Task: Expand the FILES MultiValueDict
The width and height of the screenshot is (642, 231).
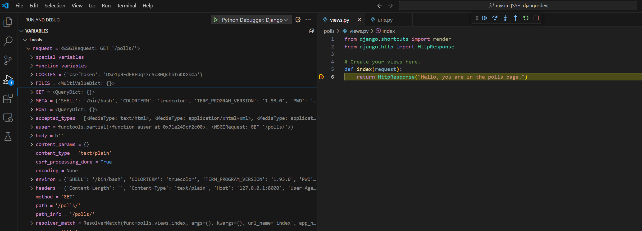Action: 31,83
